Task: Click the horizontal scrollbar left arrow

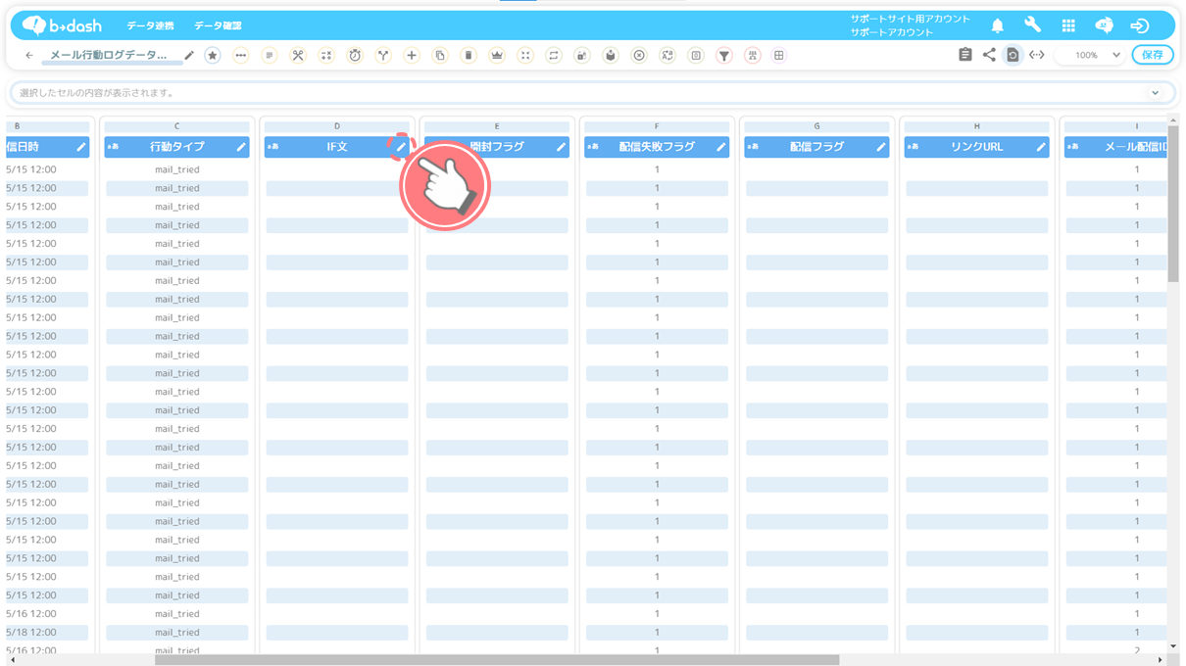Action: pyautogui.click(x=12, y=660)
